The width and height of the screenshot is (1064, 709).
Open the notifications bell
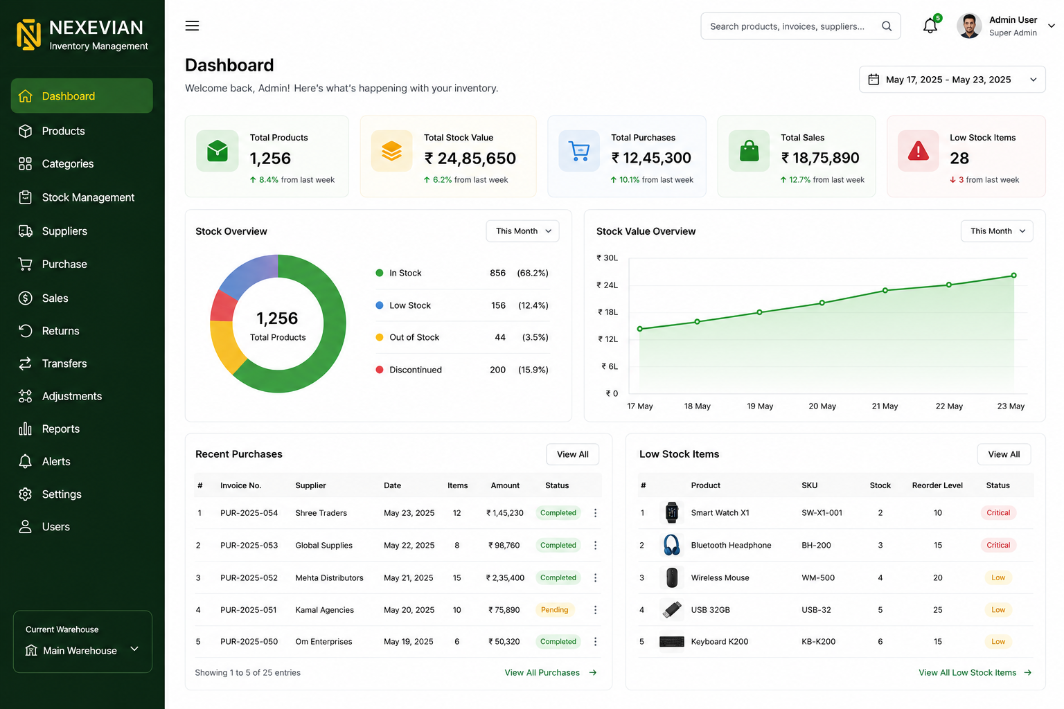click(930, 26)
